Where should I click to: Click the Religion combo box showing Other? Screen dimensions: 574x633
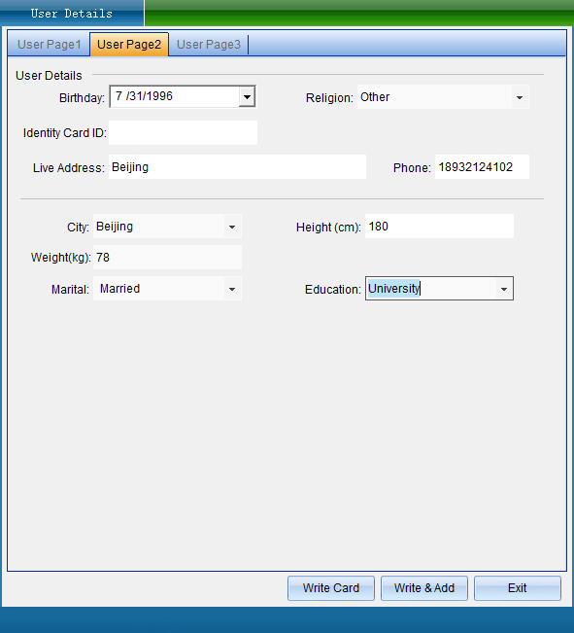tap(443, 97)
